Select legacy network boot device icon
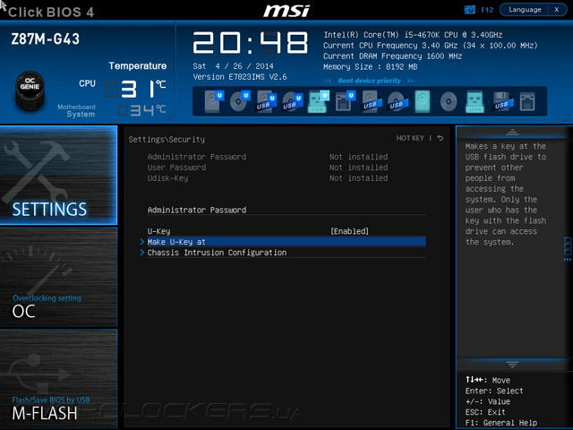This screenshot has height=430, width=573. (x=527, y=101)
